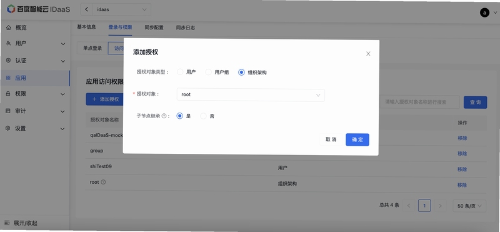Click the 取消 button
500x232 pixels.
click(331, 139)
